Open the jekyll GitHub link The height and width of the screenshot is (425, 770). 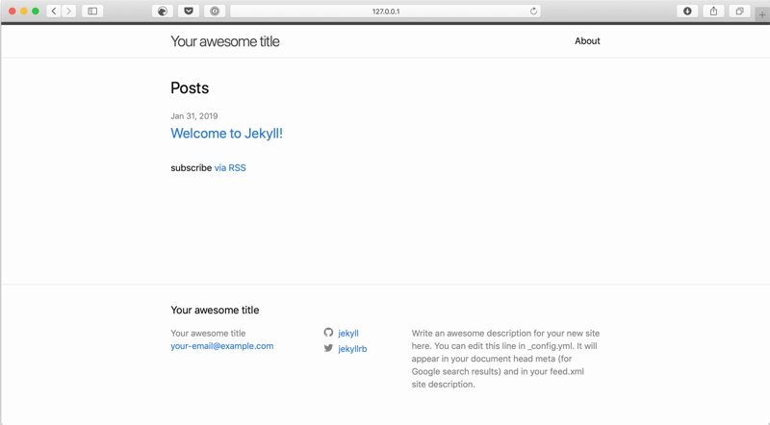(x=348, y=333)
